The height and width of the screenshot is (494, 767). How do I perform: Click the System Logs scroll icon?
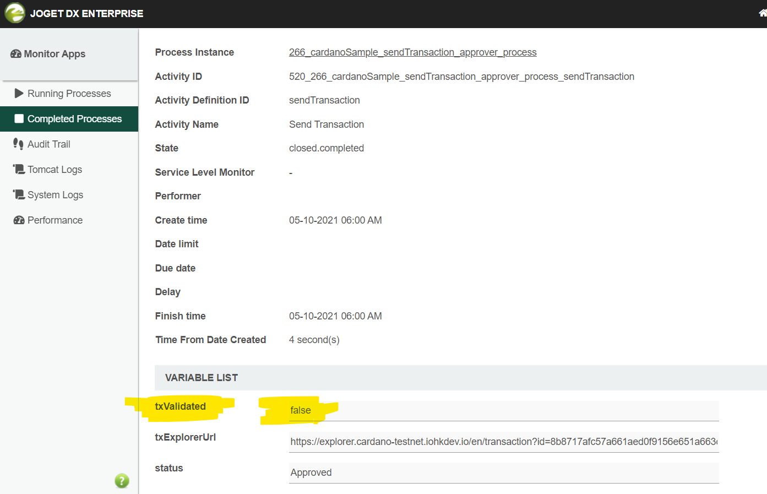point(19,194)
